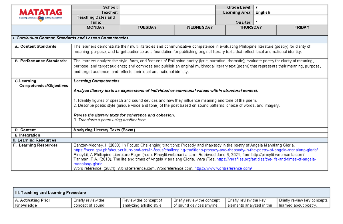
Task: Click the empty Integration row cell
Action: pos(199,135)
